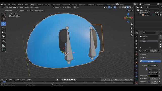
Task: Click the viewport zoom magnifier icon
Action: 132,25
